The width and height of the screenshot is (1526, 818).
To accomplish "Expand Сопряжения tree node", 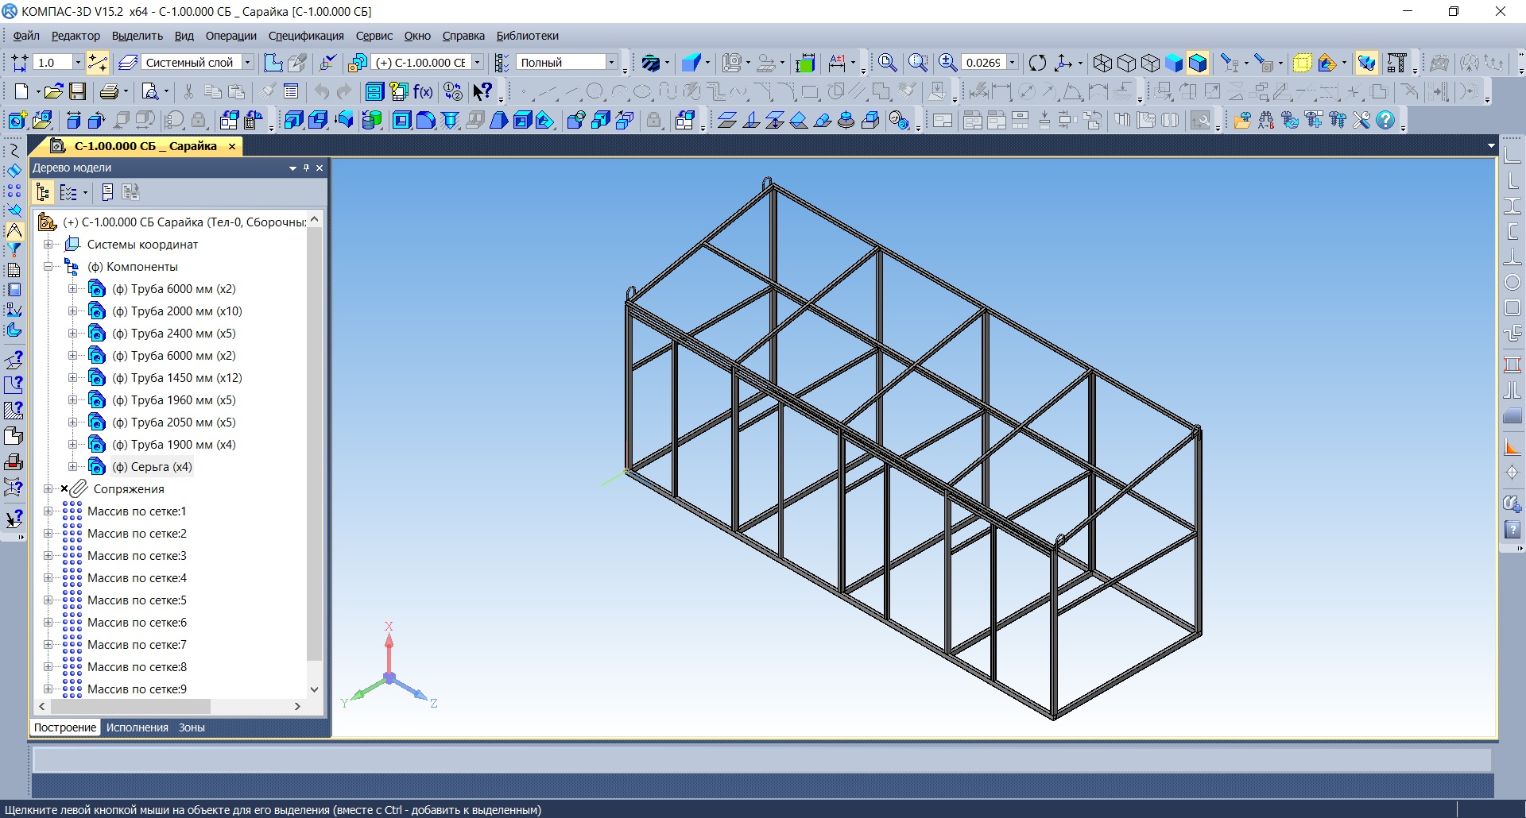I will pyautogui.click(x=48, y=489).
